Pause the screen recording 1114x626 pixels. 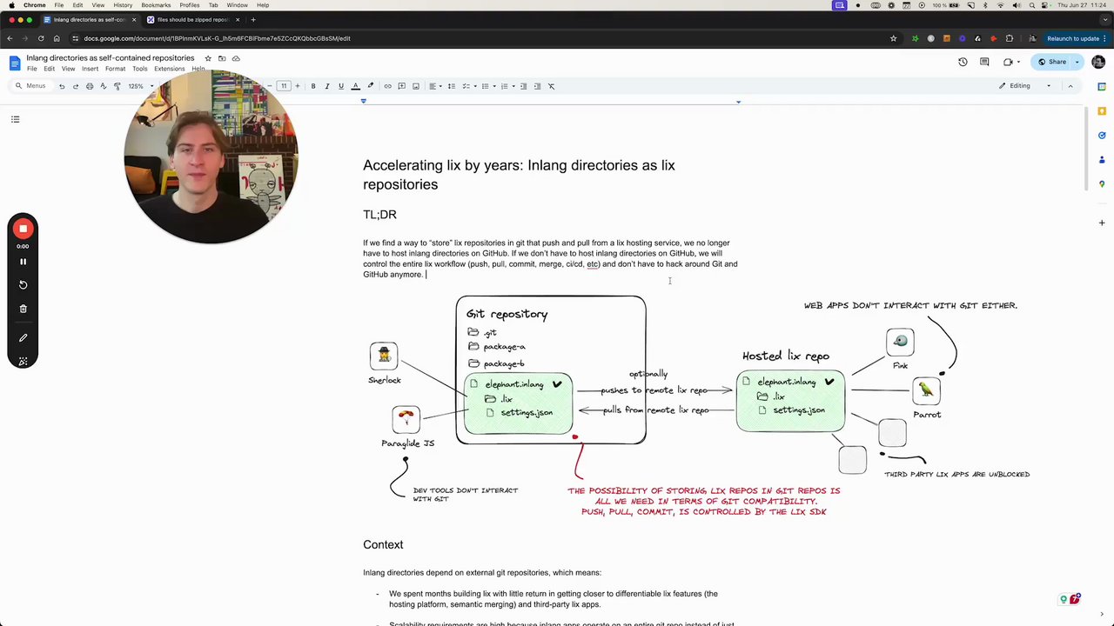tap(23, 262)
